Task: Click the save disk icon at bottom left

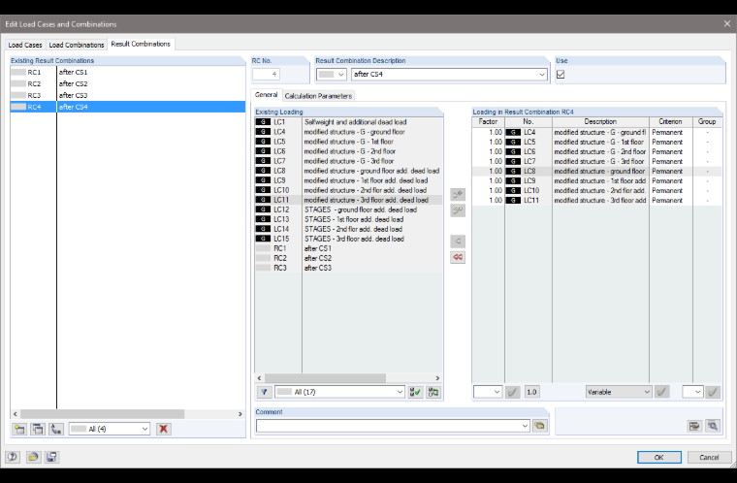Action: coord(51,457)
